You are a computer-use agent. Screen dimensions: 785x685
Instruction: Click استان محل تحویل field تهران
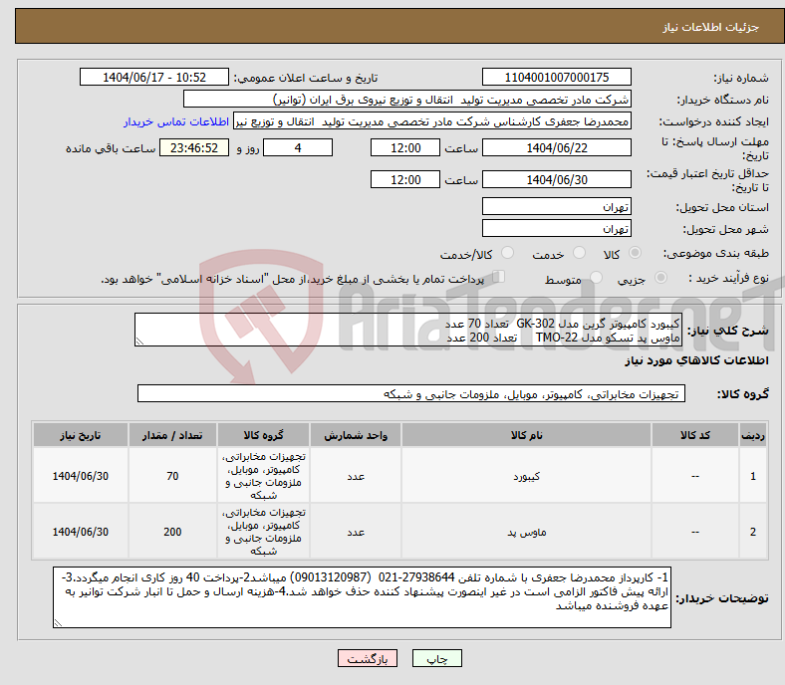tap(556, 206)
